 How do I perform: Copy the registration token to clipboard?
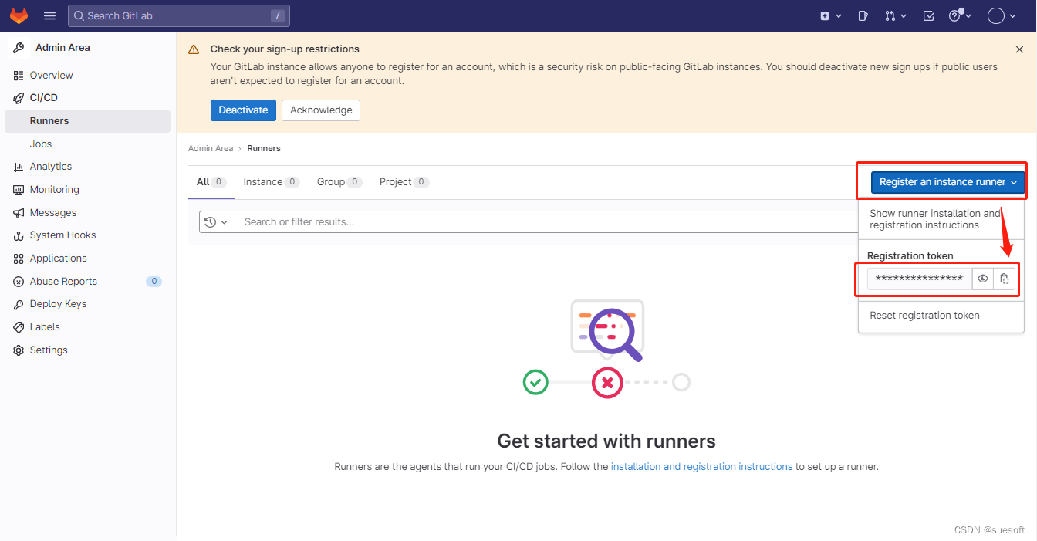click(1005, 279)
